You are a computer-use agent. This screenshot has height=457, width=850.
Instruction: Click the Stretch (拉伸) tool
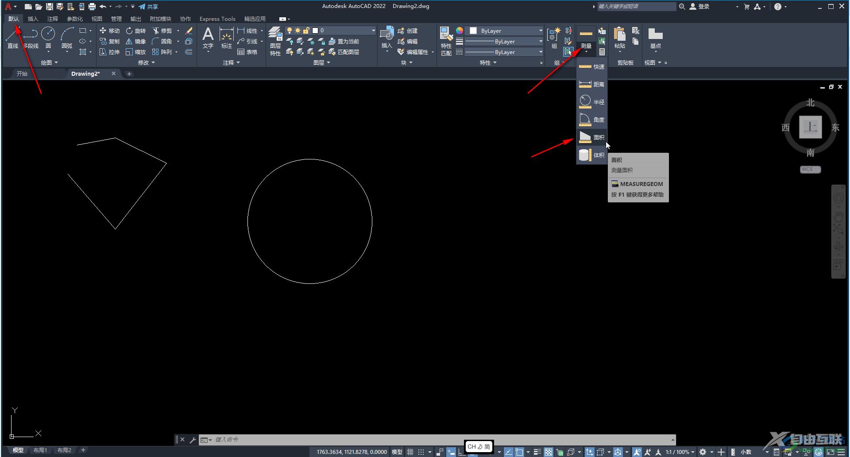[110, 52]
